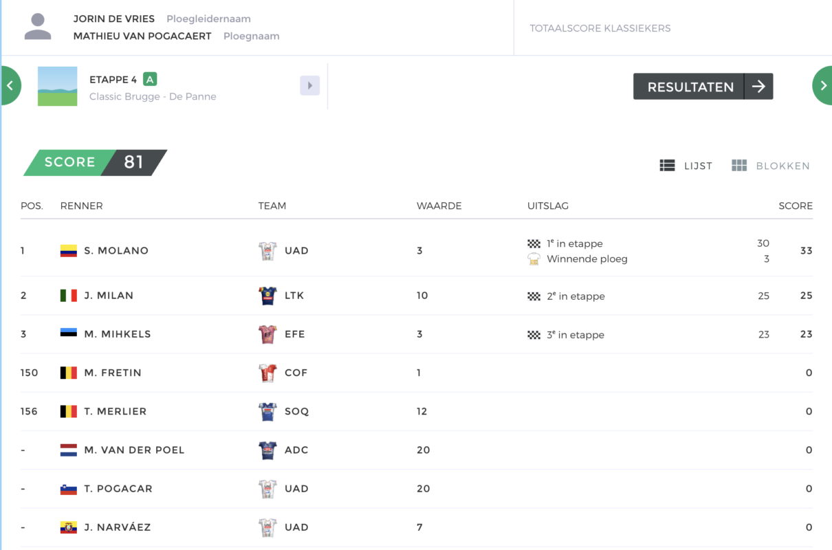Viewport: 832px width, 550px height.
Task: Click the team name Mathieu van Pogacaert
Action: (x=142, y=36)
